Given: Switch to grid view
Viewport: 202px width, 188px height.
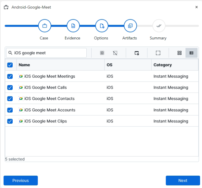Looking at the screenshot, I should [x=180, y=53].
